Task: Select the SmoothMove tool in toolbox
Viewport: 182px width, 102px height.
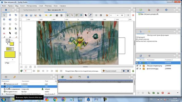Action: [10, 15]
